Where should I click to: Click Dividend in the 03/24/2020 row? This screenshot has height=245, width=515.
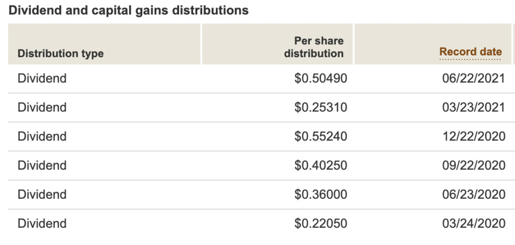pos(42,223)
